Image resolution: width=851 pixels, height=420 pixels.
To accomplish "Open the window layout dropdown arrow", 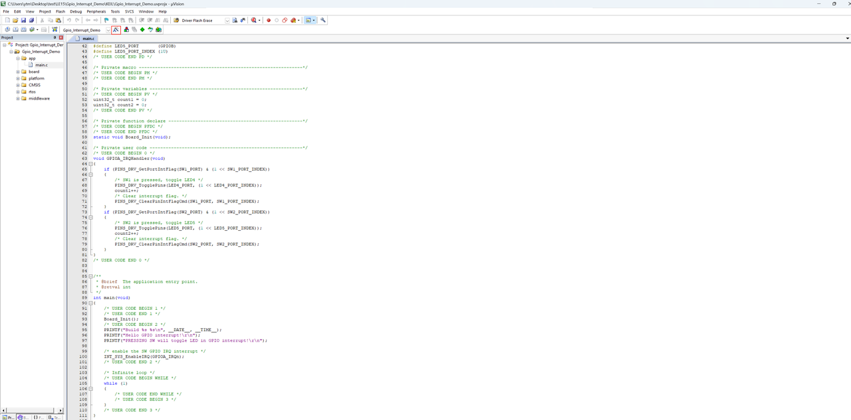I will tap(314, 21).
